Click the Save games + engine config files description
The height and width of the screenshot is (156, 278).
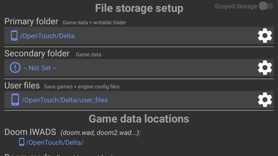pos(82,87)
